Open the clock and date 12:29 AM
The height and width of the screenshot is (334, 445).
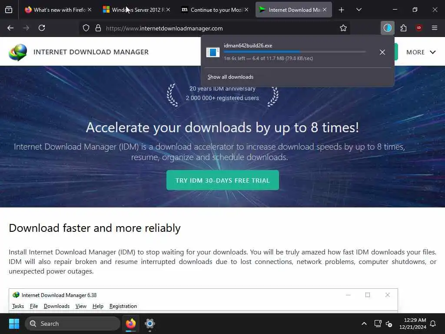point(413,324)
